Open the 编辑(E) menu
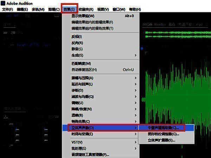Viewport: 211px width, 158px height. [x=23, y=9]
